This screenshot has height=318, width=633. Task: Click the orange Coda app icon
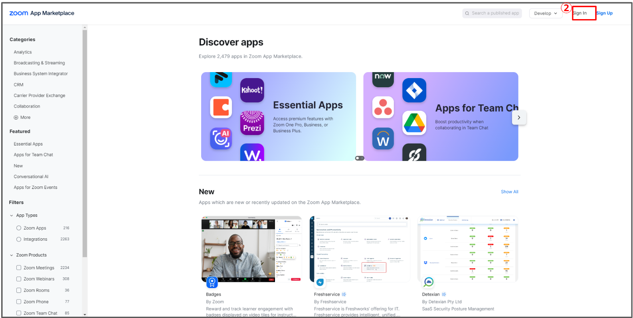click(221, 107)
